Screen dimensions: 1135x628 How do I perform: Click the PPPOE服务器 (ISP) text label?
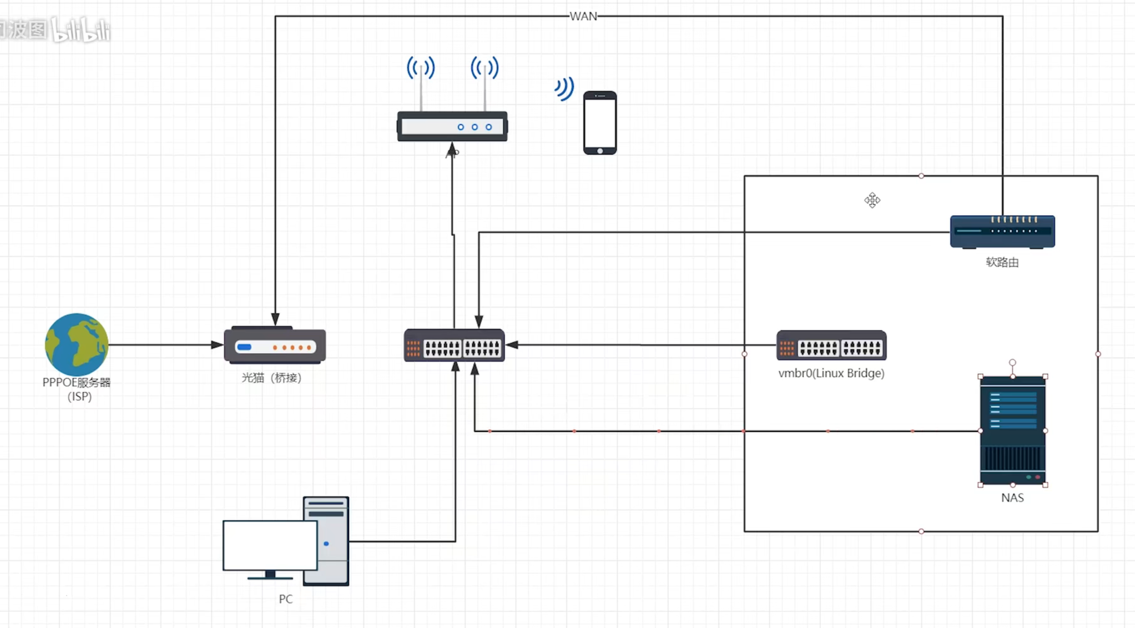click(77, 389)
